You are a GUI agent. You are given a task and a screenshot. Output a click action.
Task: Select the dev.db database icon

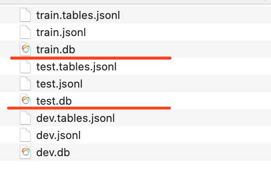point(25,152)
